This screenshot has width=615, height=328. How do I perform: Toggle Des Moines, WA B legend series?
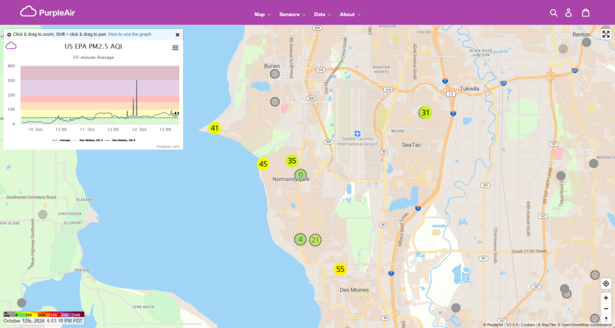pyautogui.click(x=124, y=140)
